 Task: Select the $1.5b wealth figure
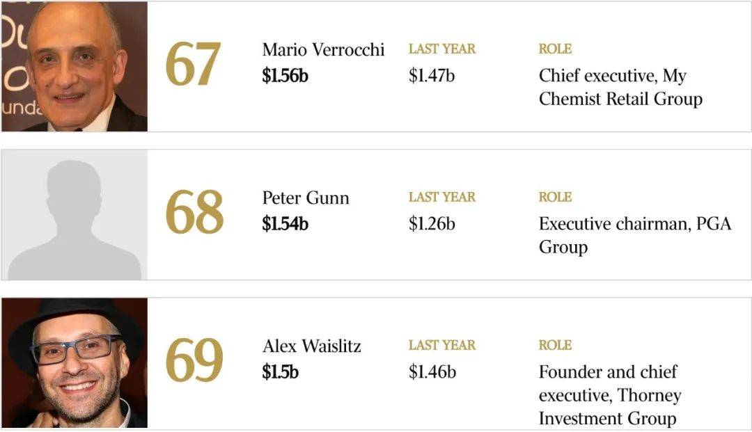(280, 371)
